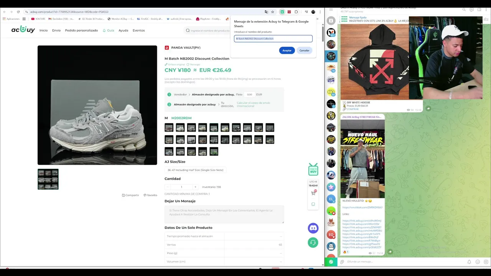Open Telegram channel comments icon
This screenshot has height=276, width=491.
[471, 9]
